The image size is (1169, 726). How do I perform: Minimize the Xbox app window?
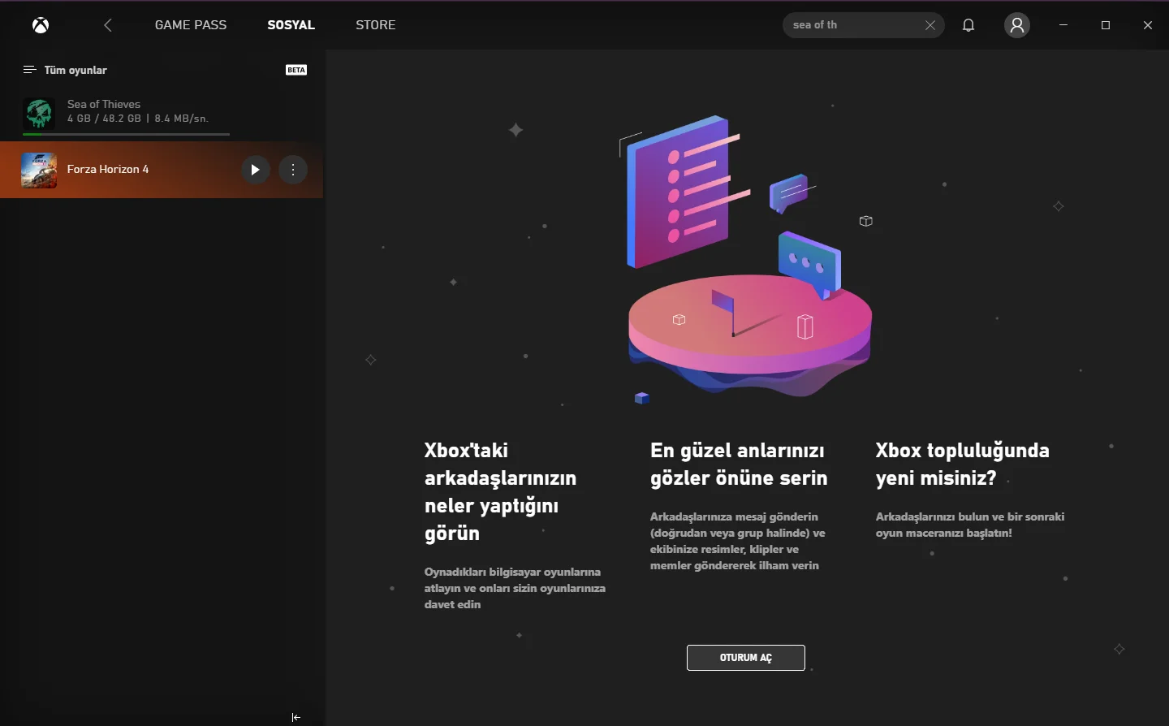coord(1063,25)
